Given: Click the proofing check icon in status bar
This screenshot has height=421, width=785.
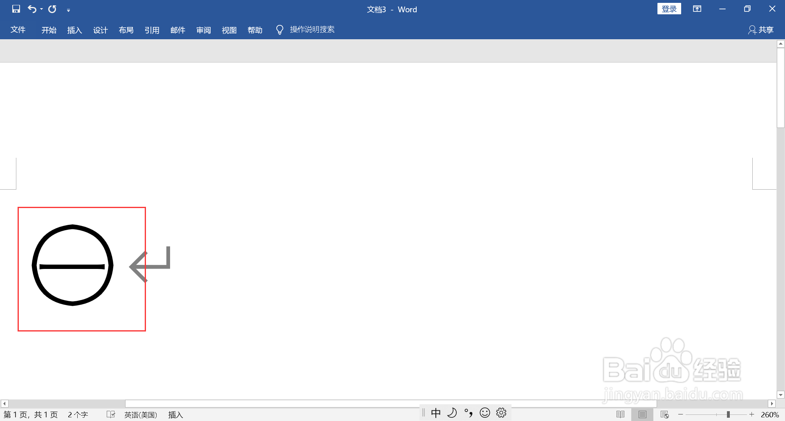Looking at the screenshot, I should pos(111,415).
